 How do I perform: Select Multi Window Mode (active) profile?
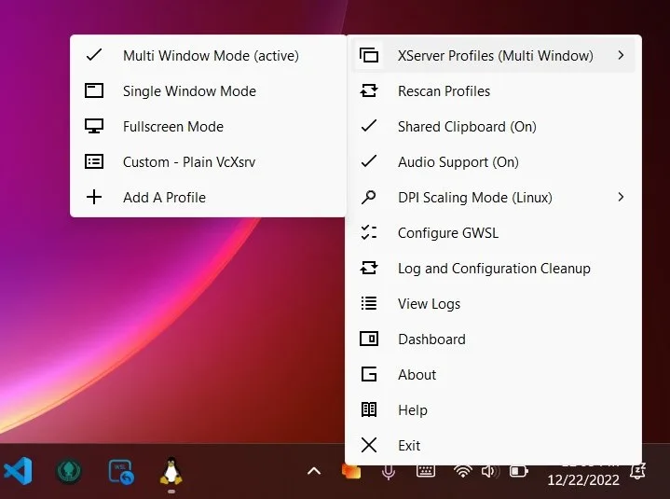click(x=208, y=55)
